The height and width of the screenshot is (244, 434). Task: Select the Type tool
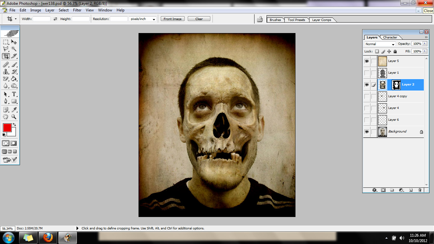(14, 94)
